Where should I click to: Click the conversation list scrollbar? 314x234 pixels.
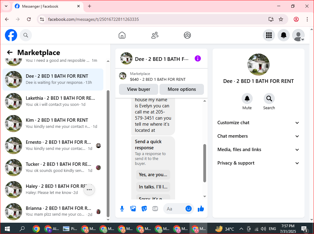(108, 154)
